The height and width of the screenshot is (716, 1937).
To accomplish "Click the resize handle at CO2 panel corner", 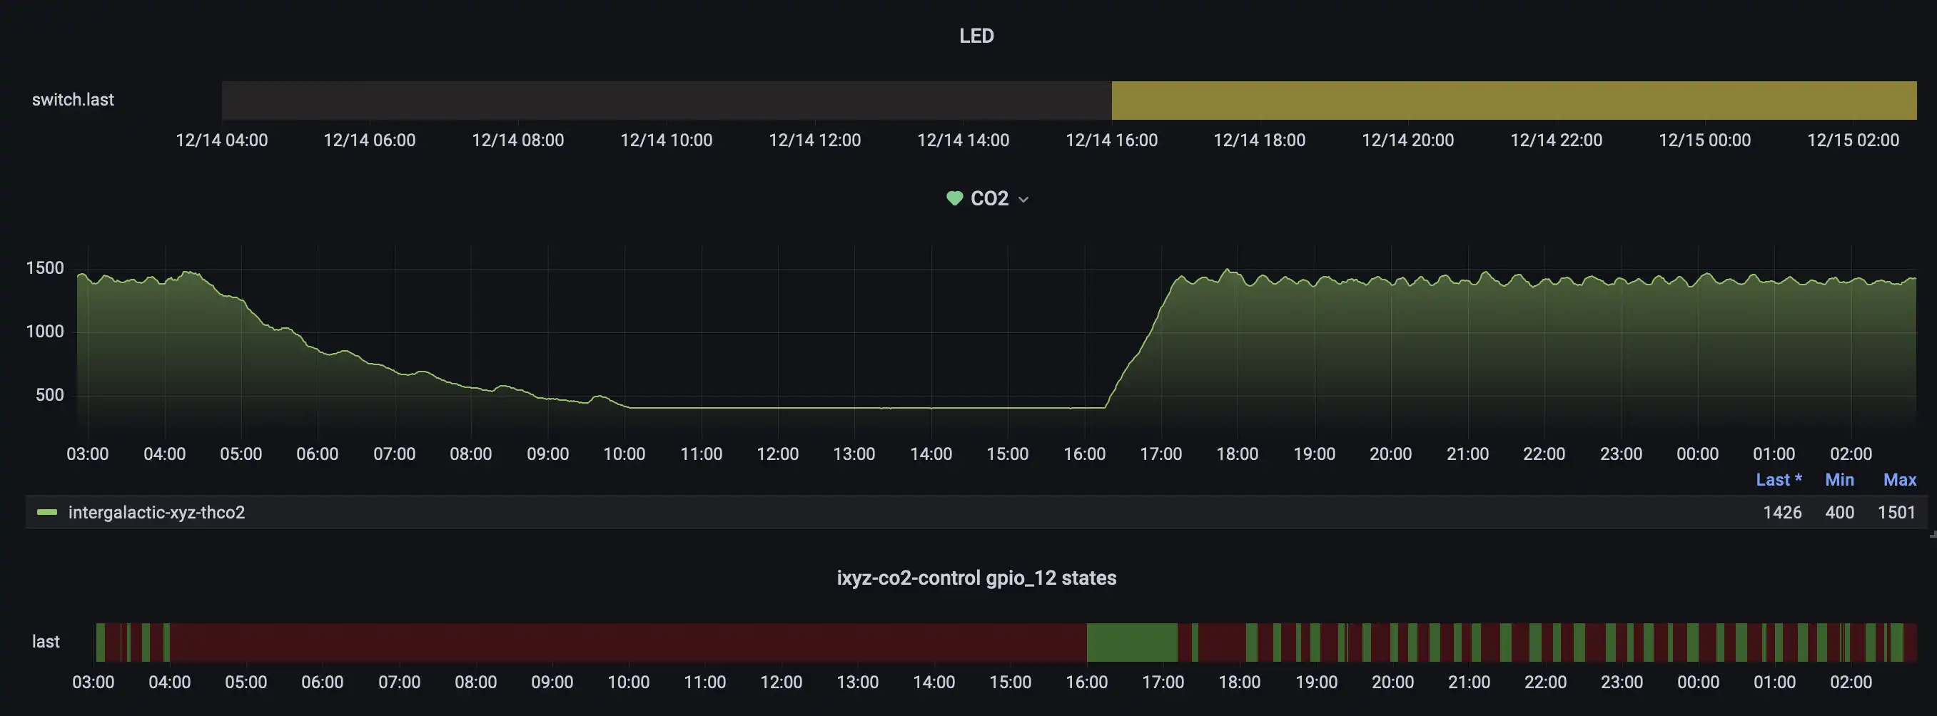I will pyautogui.click(x=1932, y=534).
